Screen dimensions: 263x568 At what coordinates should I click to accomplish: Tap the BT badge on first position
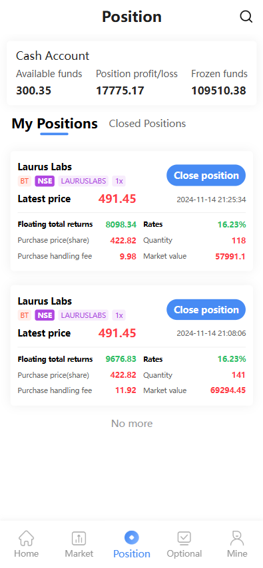point(25,181)
